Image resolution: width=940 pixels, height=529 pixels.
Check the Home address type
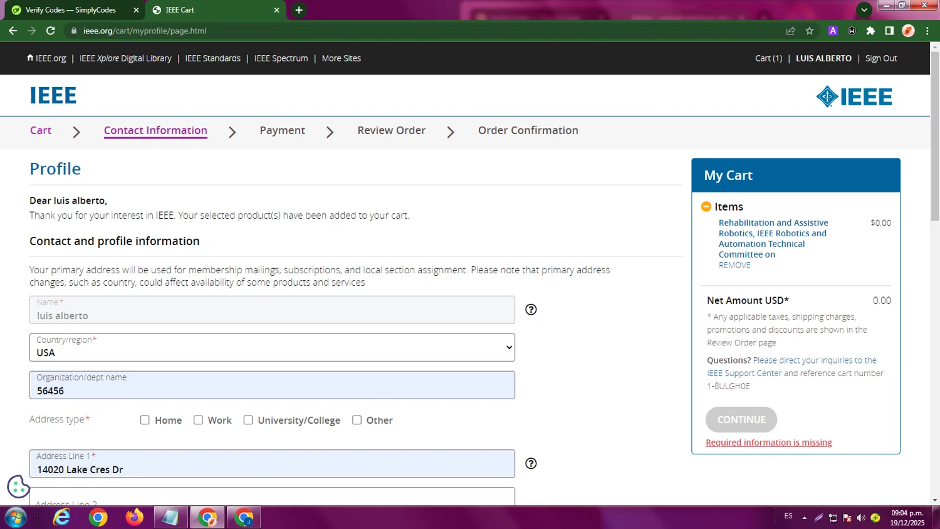click(145, 420)
